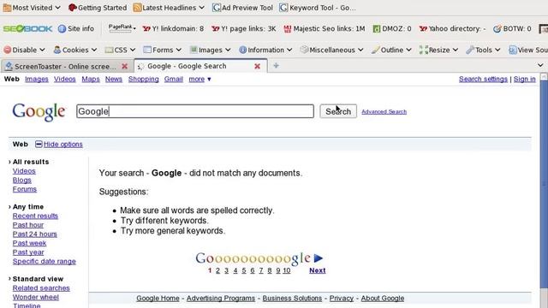548x308 pixels.
Task: Open the Information menu
Action: pos(265,50)
